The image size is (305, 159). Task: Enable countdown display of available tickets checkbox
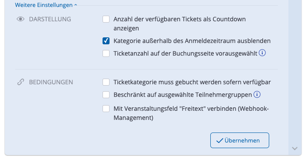(x=106, y=19)
